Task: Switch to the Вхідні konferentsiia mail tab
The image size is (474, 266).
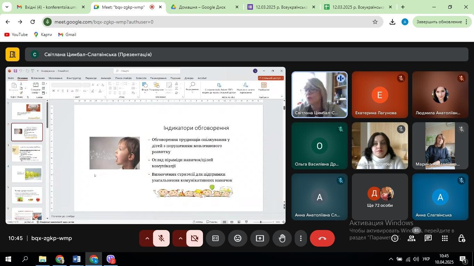Action: (51, 7)
